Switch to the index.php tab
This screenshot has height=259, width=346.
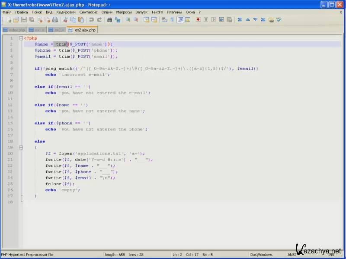pos(16,30)
